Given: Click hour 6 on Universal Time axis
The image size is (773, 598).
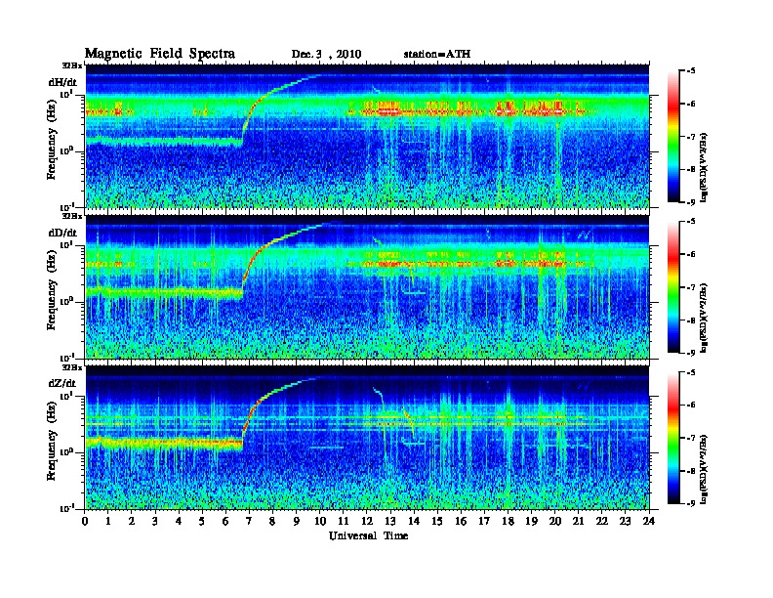Looking at the screenshot, I should coord(226,521).
